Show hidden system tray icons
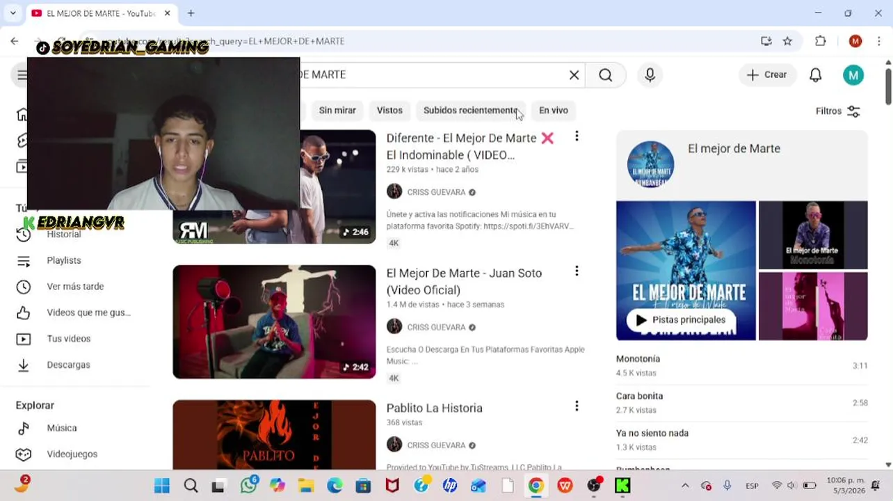Image resolution: width=893 pixels, height=501 pixels. coord(685,486)
